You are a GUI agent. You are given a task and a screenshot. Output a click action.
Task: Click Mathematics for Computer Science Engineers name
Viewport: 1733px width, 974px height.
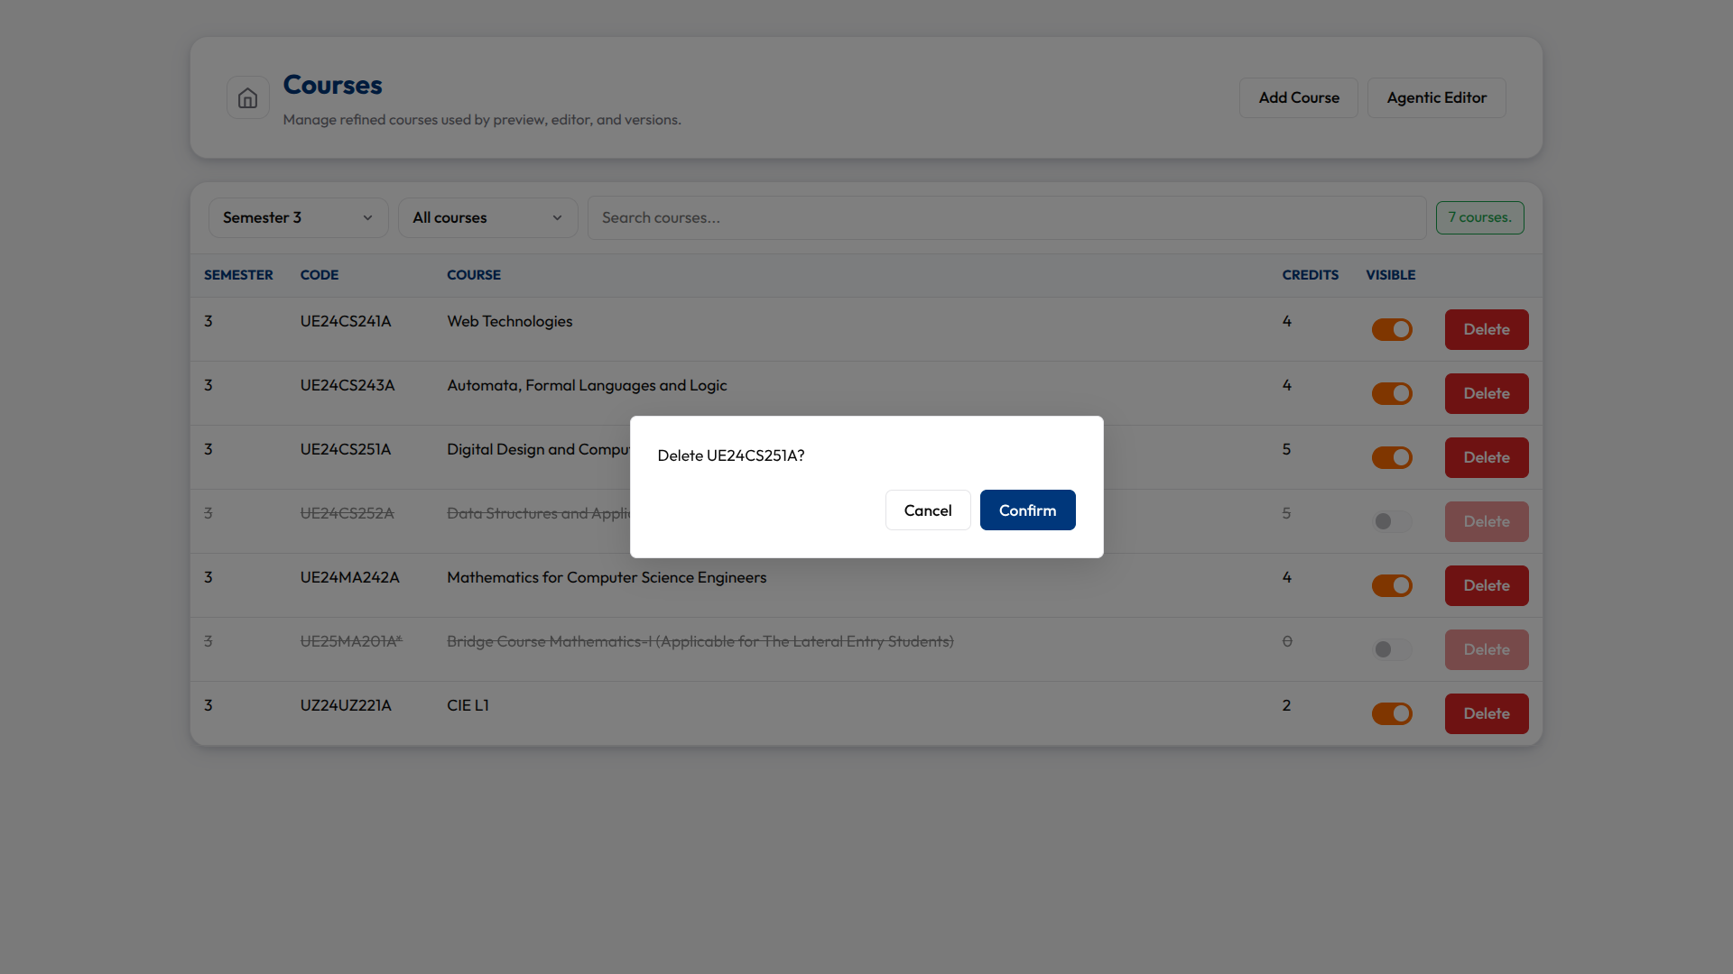pyautogui.click(x=607, y=577)
